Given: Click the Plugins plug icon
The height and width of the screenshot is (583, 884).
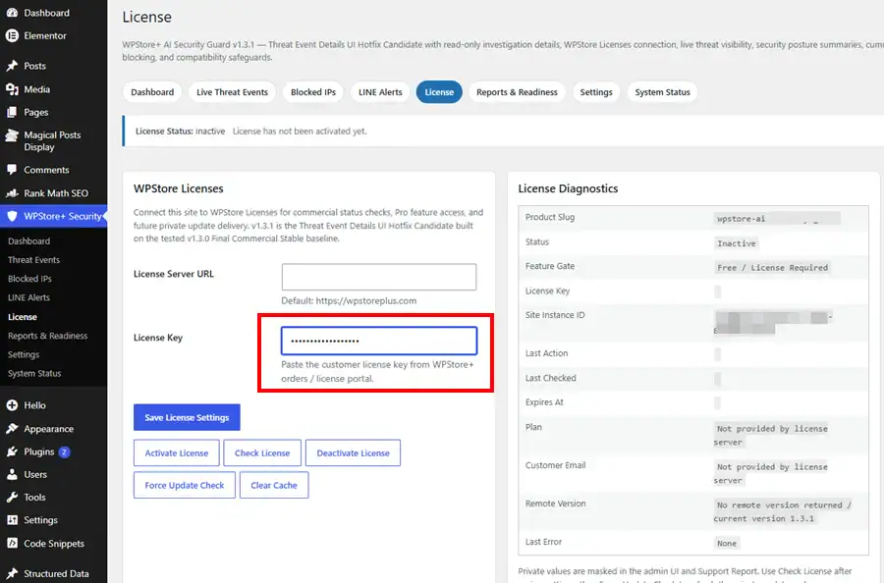Looking at the screenshot, I should (12, 451).
